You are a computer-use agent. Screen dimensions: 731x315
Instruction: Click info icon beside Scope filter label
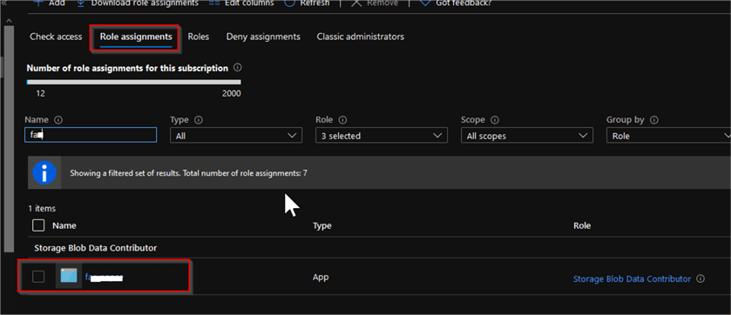495,120
